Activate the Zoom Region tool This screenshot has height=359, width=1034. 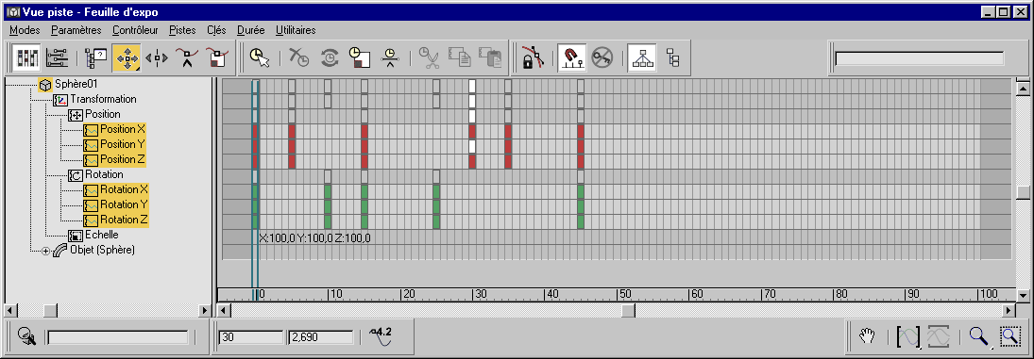[1009, 336]
